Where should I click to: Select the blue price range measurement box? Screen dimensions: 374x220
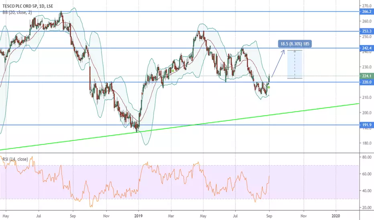point(295,64)
